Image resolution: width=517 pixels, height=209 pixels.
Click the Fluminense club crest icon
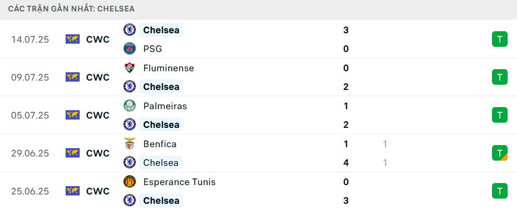(x=130, y=68)
